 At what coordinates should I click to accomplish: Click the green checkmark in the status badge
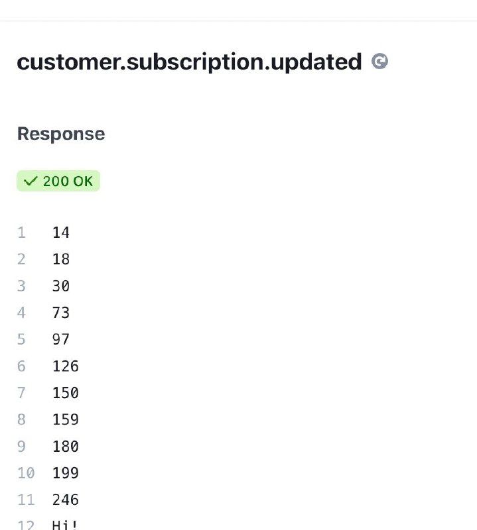(x=30, y=181)
